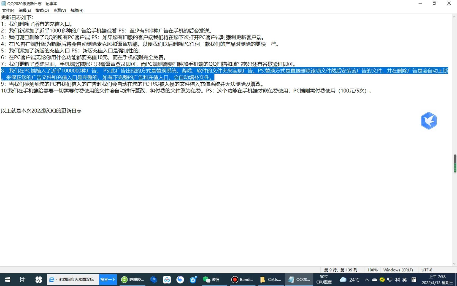Open the network tray icon
457x286 pixels.
click(x=390, y=280)
